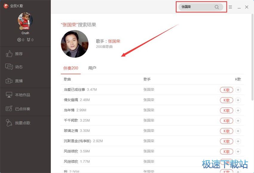Click the 200首歌曲 song count text

tap(104, 47)
